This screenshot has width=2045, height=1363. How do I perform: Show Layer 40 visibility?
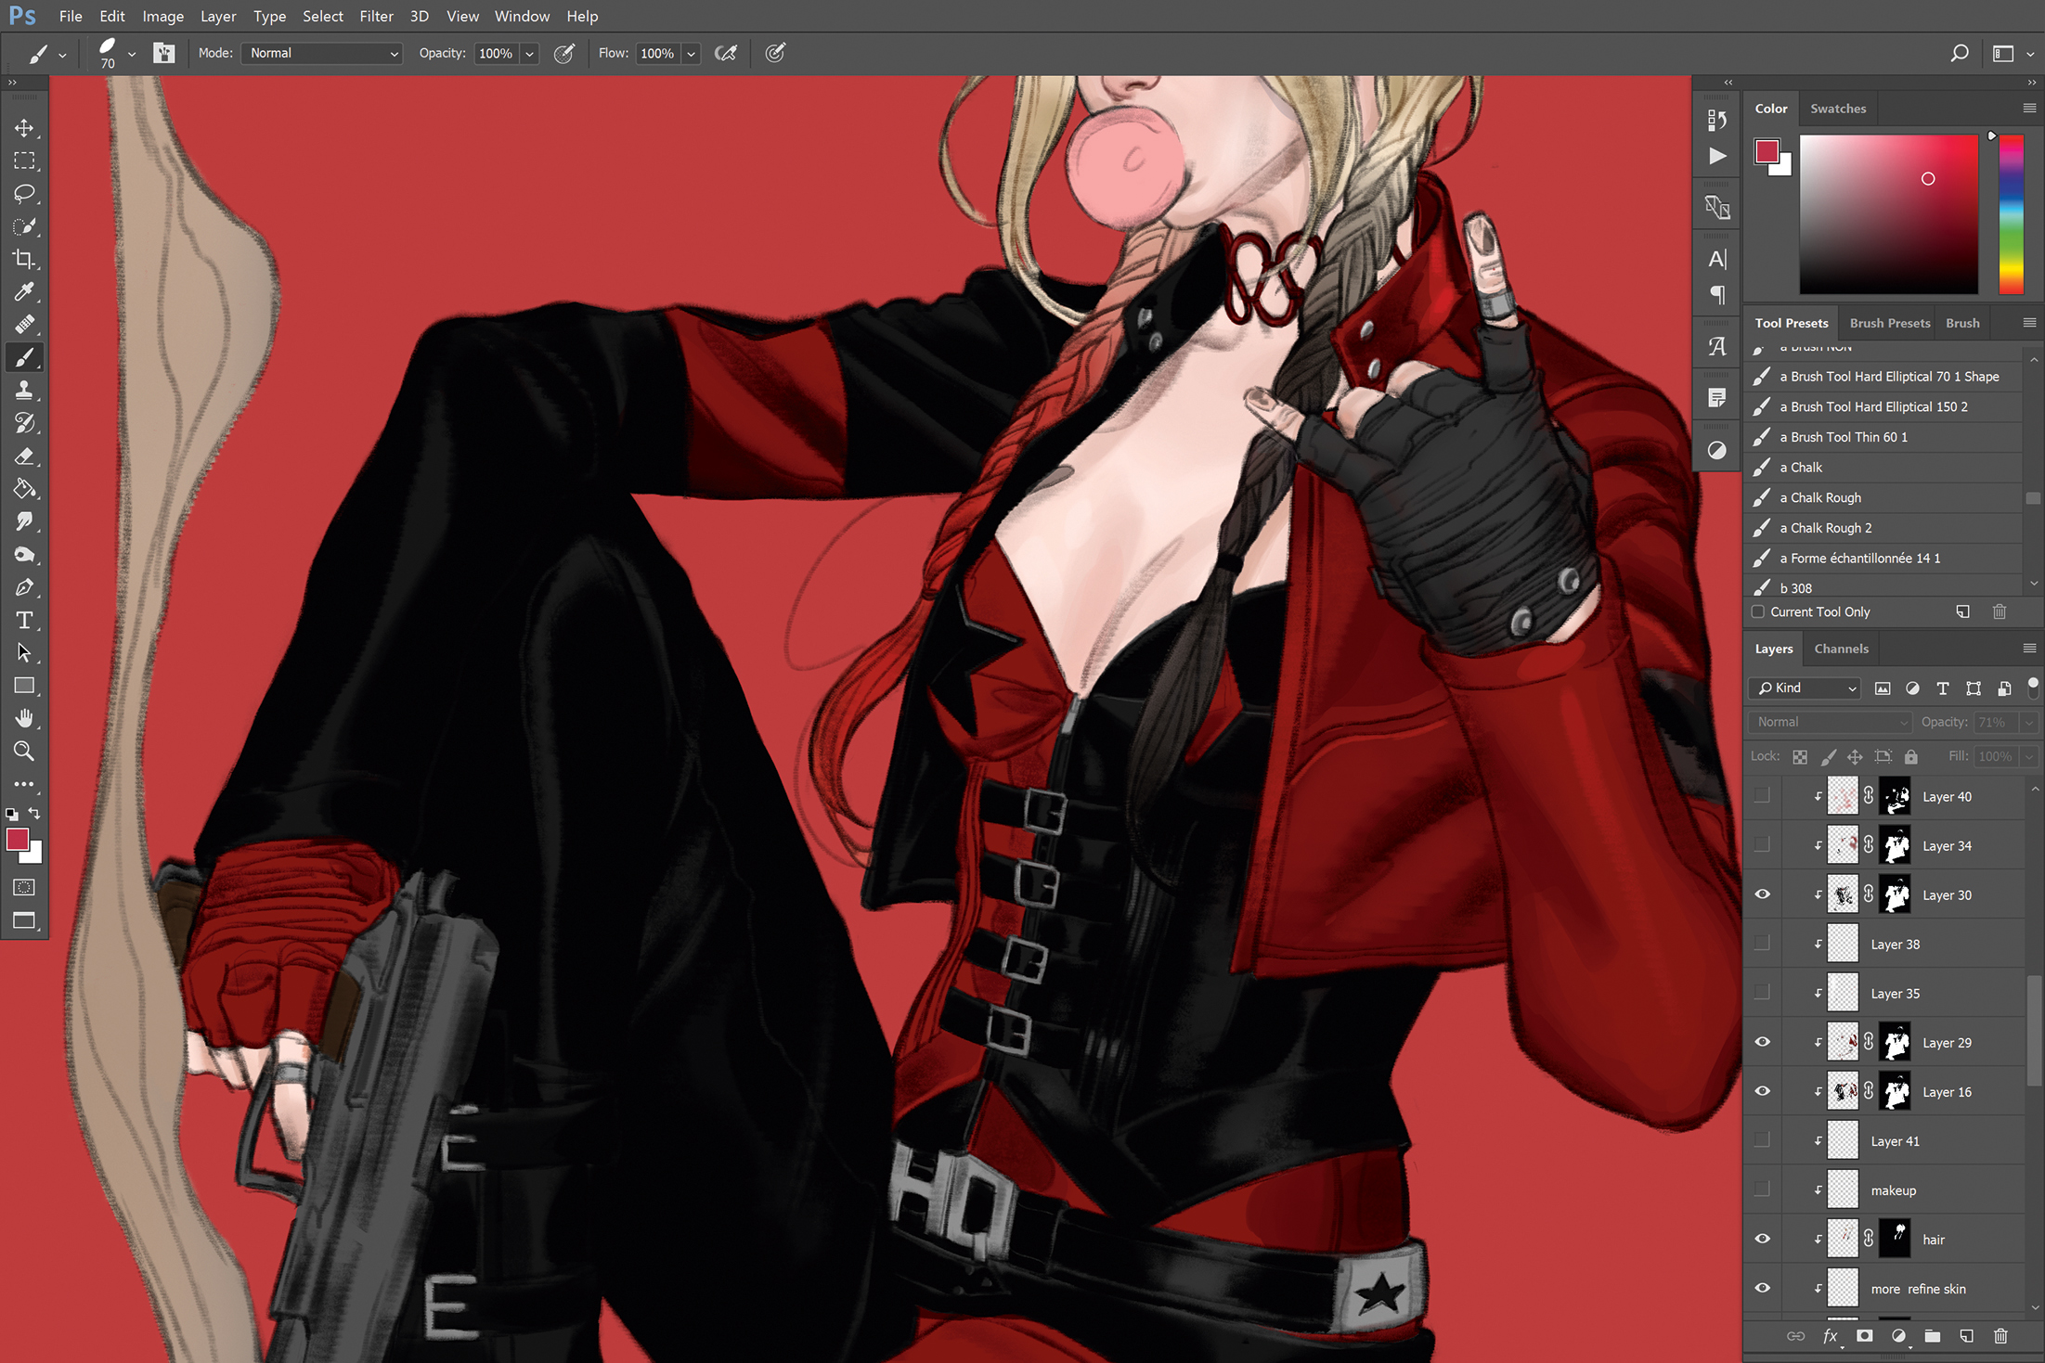click(x=1762, y=796)
